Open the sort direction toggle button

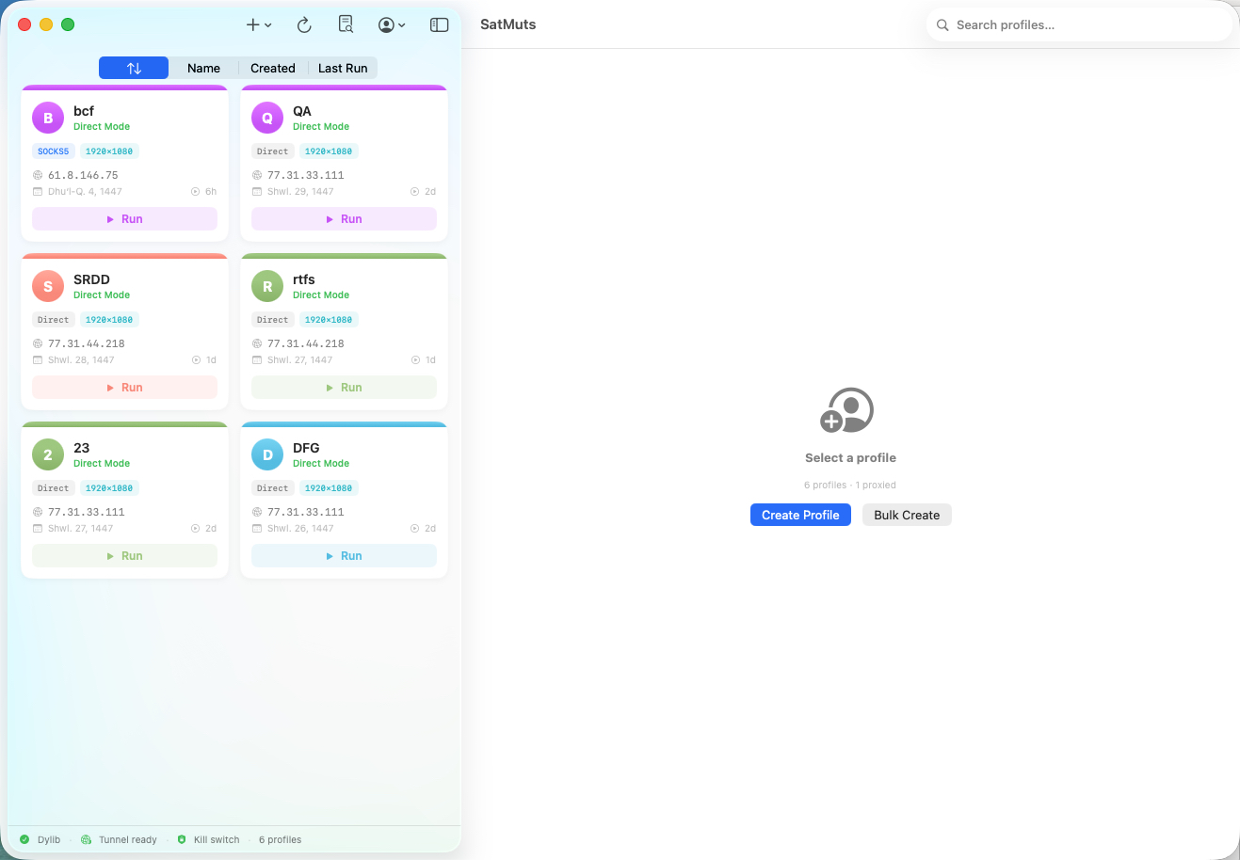[133, 68]
